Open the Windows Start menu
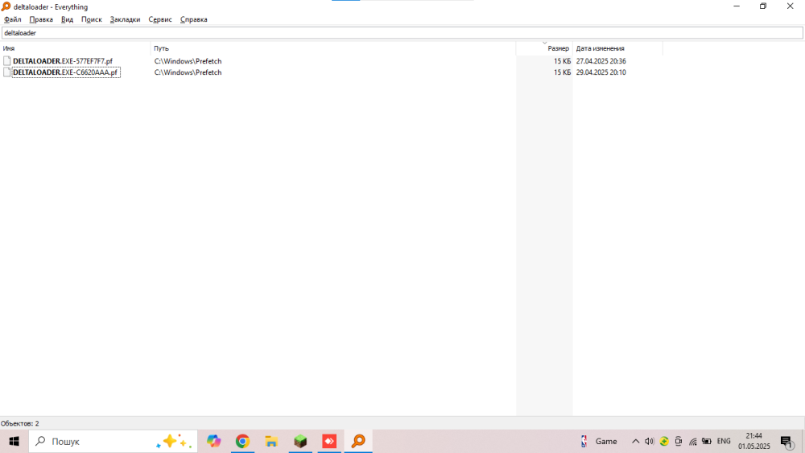The width and height of the screenshot is (805, 453). 14,441
